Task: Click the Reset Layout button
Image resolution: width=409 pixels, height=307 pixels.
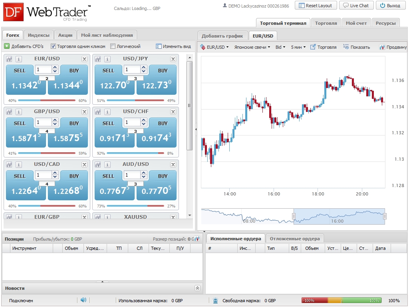Action: point(316,6)
